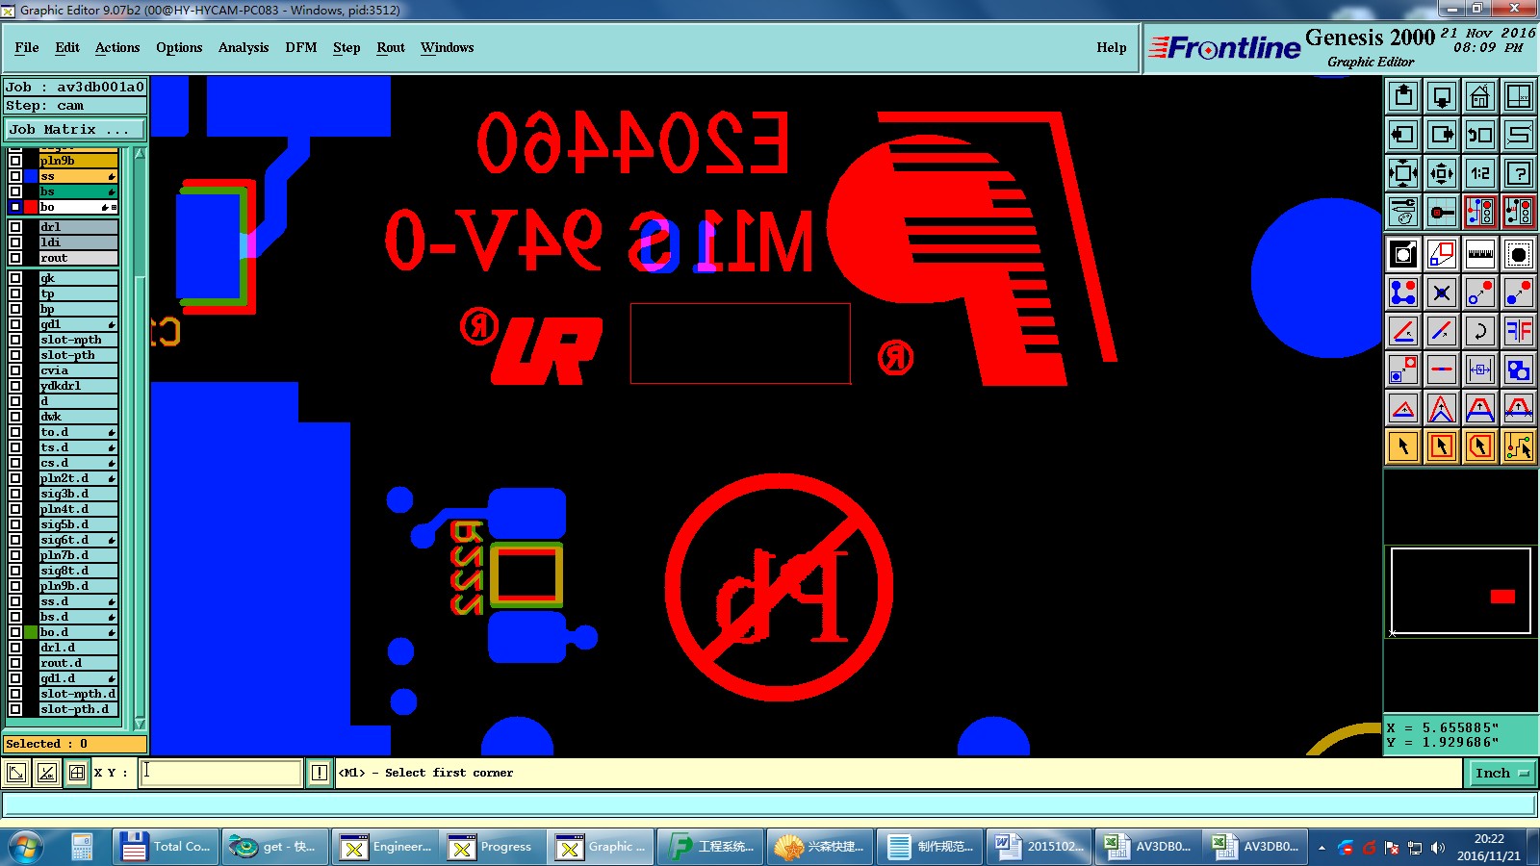
Task: Toggle the bs layer checkbox
Action: (15, 191)
